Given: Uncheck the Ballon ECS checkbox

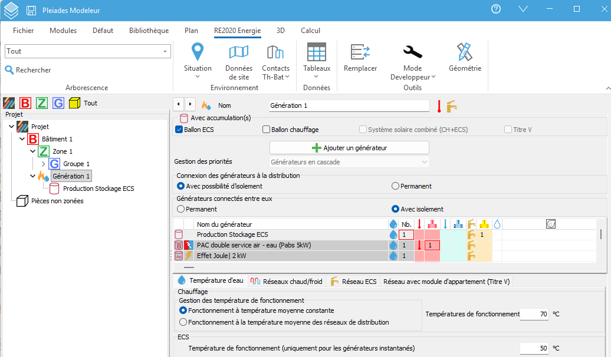Looking at the screenshot, I should [179, 130].
